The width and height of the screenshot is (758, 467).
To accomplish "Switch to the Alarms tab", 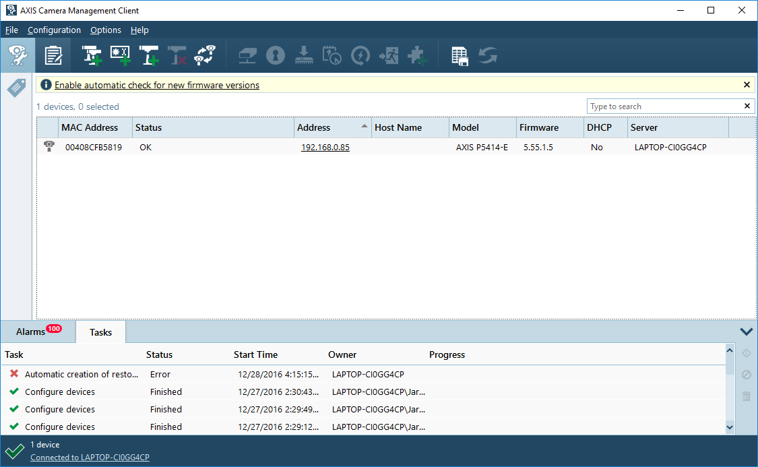I will pos(38,332).
